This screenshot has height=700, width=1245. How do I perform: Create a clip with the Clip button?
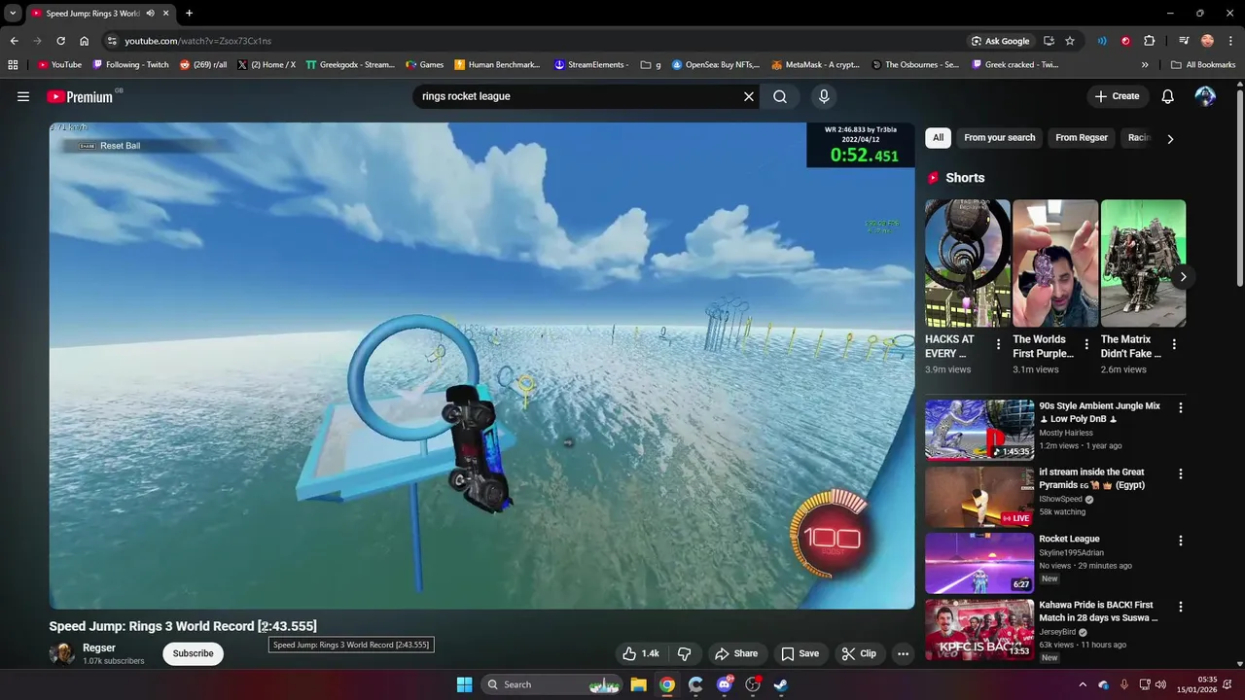point(859,653)
